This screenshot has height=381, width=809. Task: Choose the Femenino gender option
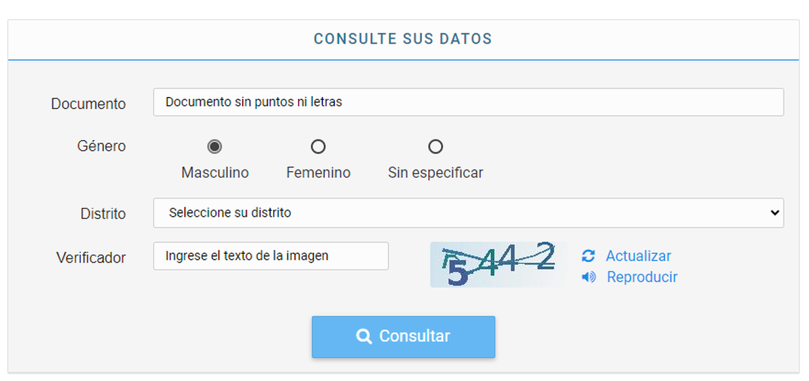318,146
